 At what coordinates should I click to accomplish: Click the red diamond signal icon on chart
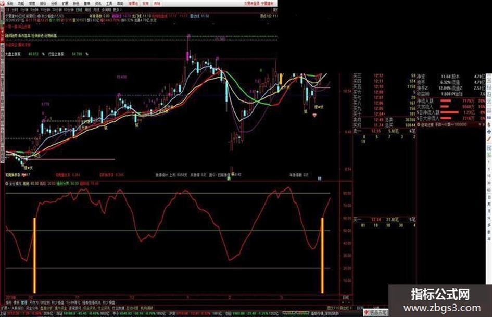coord(314,115)
